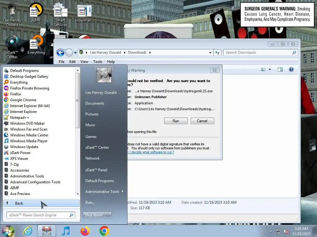Open the Smart Services desktop icon
Screen dimensions: 317x237
(x=60, y=15)
